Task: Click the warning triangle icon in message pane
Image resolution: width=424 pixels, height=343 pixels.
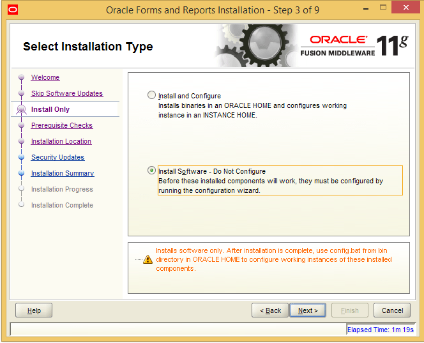Action: pyautogui.click(x=148, y=259)
